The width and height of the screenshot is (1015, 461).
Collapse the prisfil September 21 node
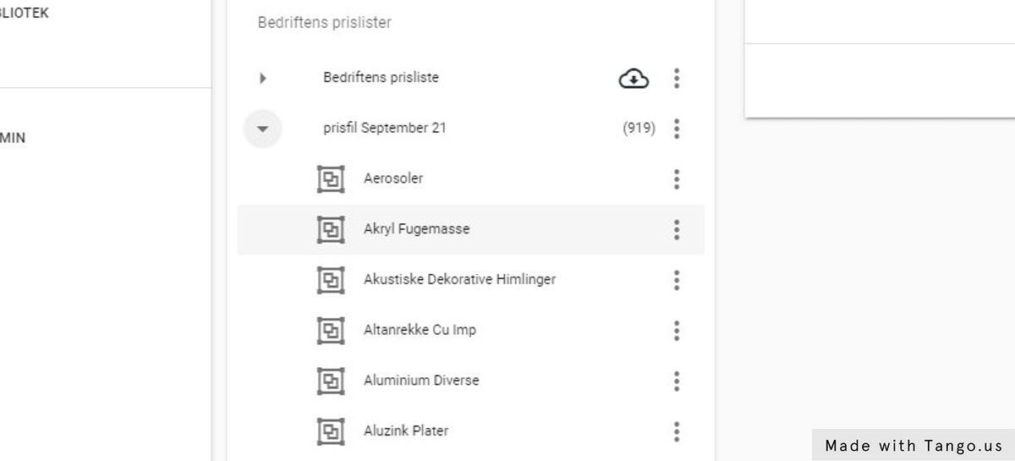point(262,129)
